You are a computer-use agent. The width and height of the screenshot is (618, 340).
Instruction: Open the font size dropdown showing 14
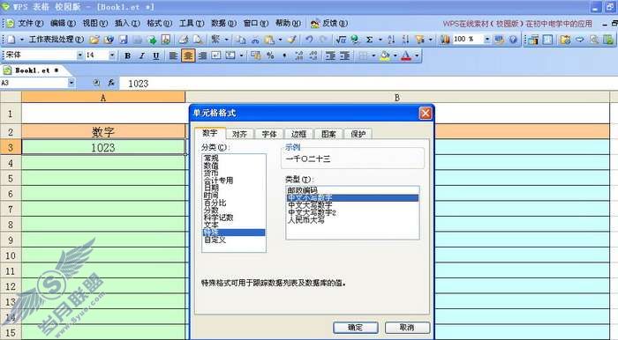click(x=112, y=55)
